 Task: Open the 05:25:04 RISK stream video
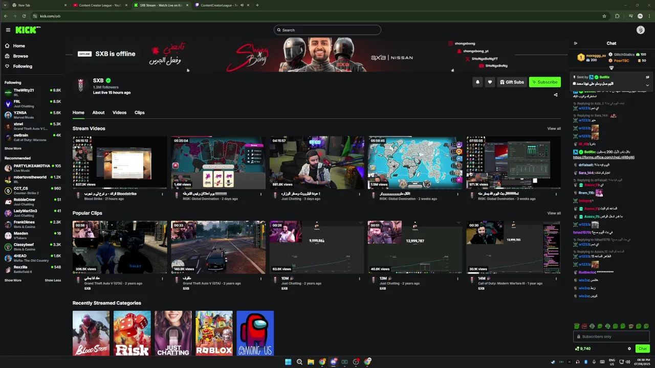coord(218,163)
